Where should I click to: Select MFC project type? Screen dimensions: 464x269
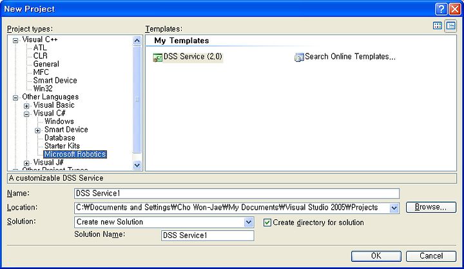(x=41, y=72)
